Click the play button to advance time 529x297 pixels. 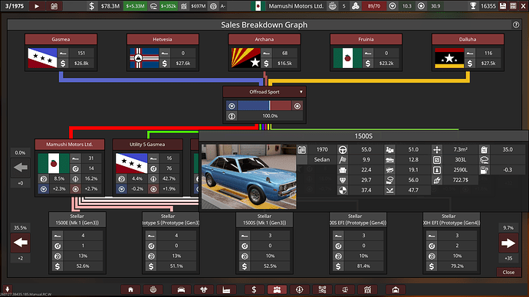click(37, 6)
